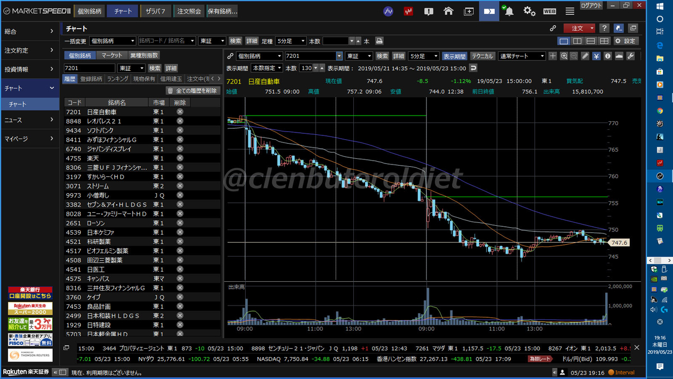
Task: Expand the 総合 sidebar menu
Action: coord(30,31)
